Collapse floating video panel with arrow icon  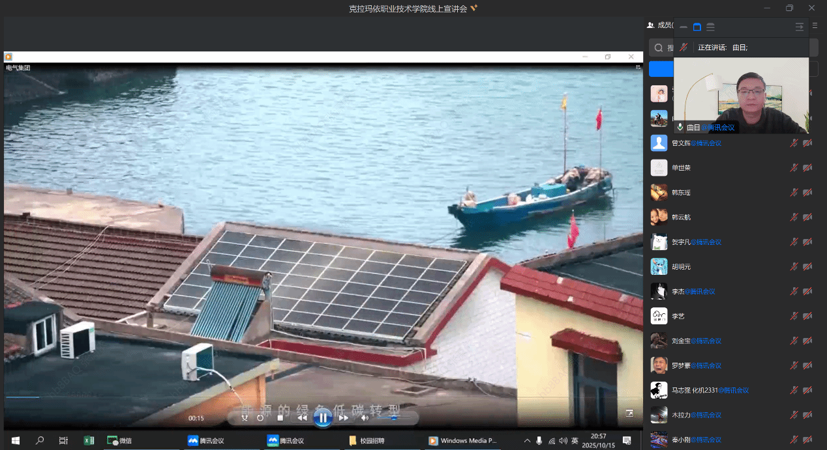[x=799, y=27]
